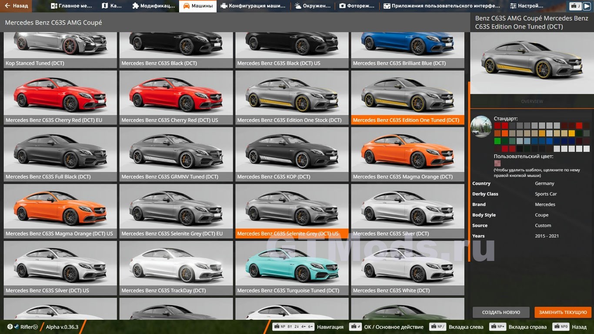The height and width of the screenshot is (334, 594).
Task: Open the Приложения пользовательского интерфейса tab
Action: (443, 6)
